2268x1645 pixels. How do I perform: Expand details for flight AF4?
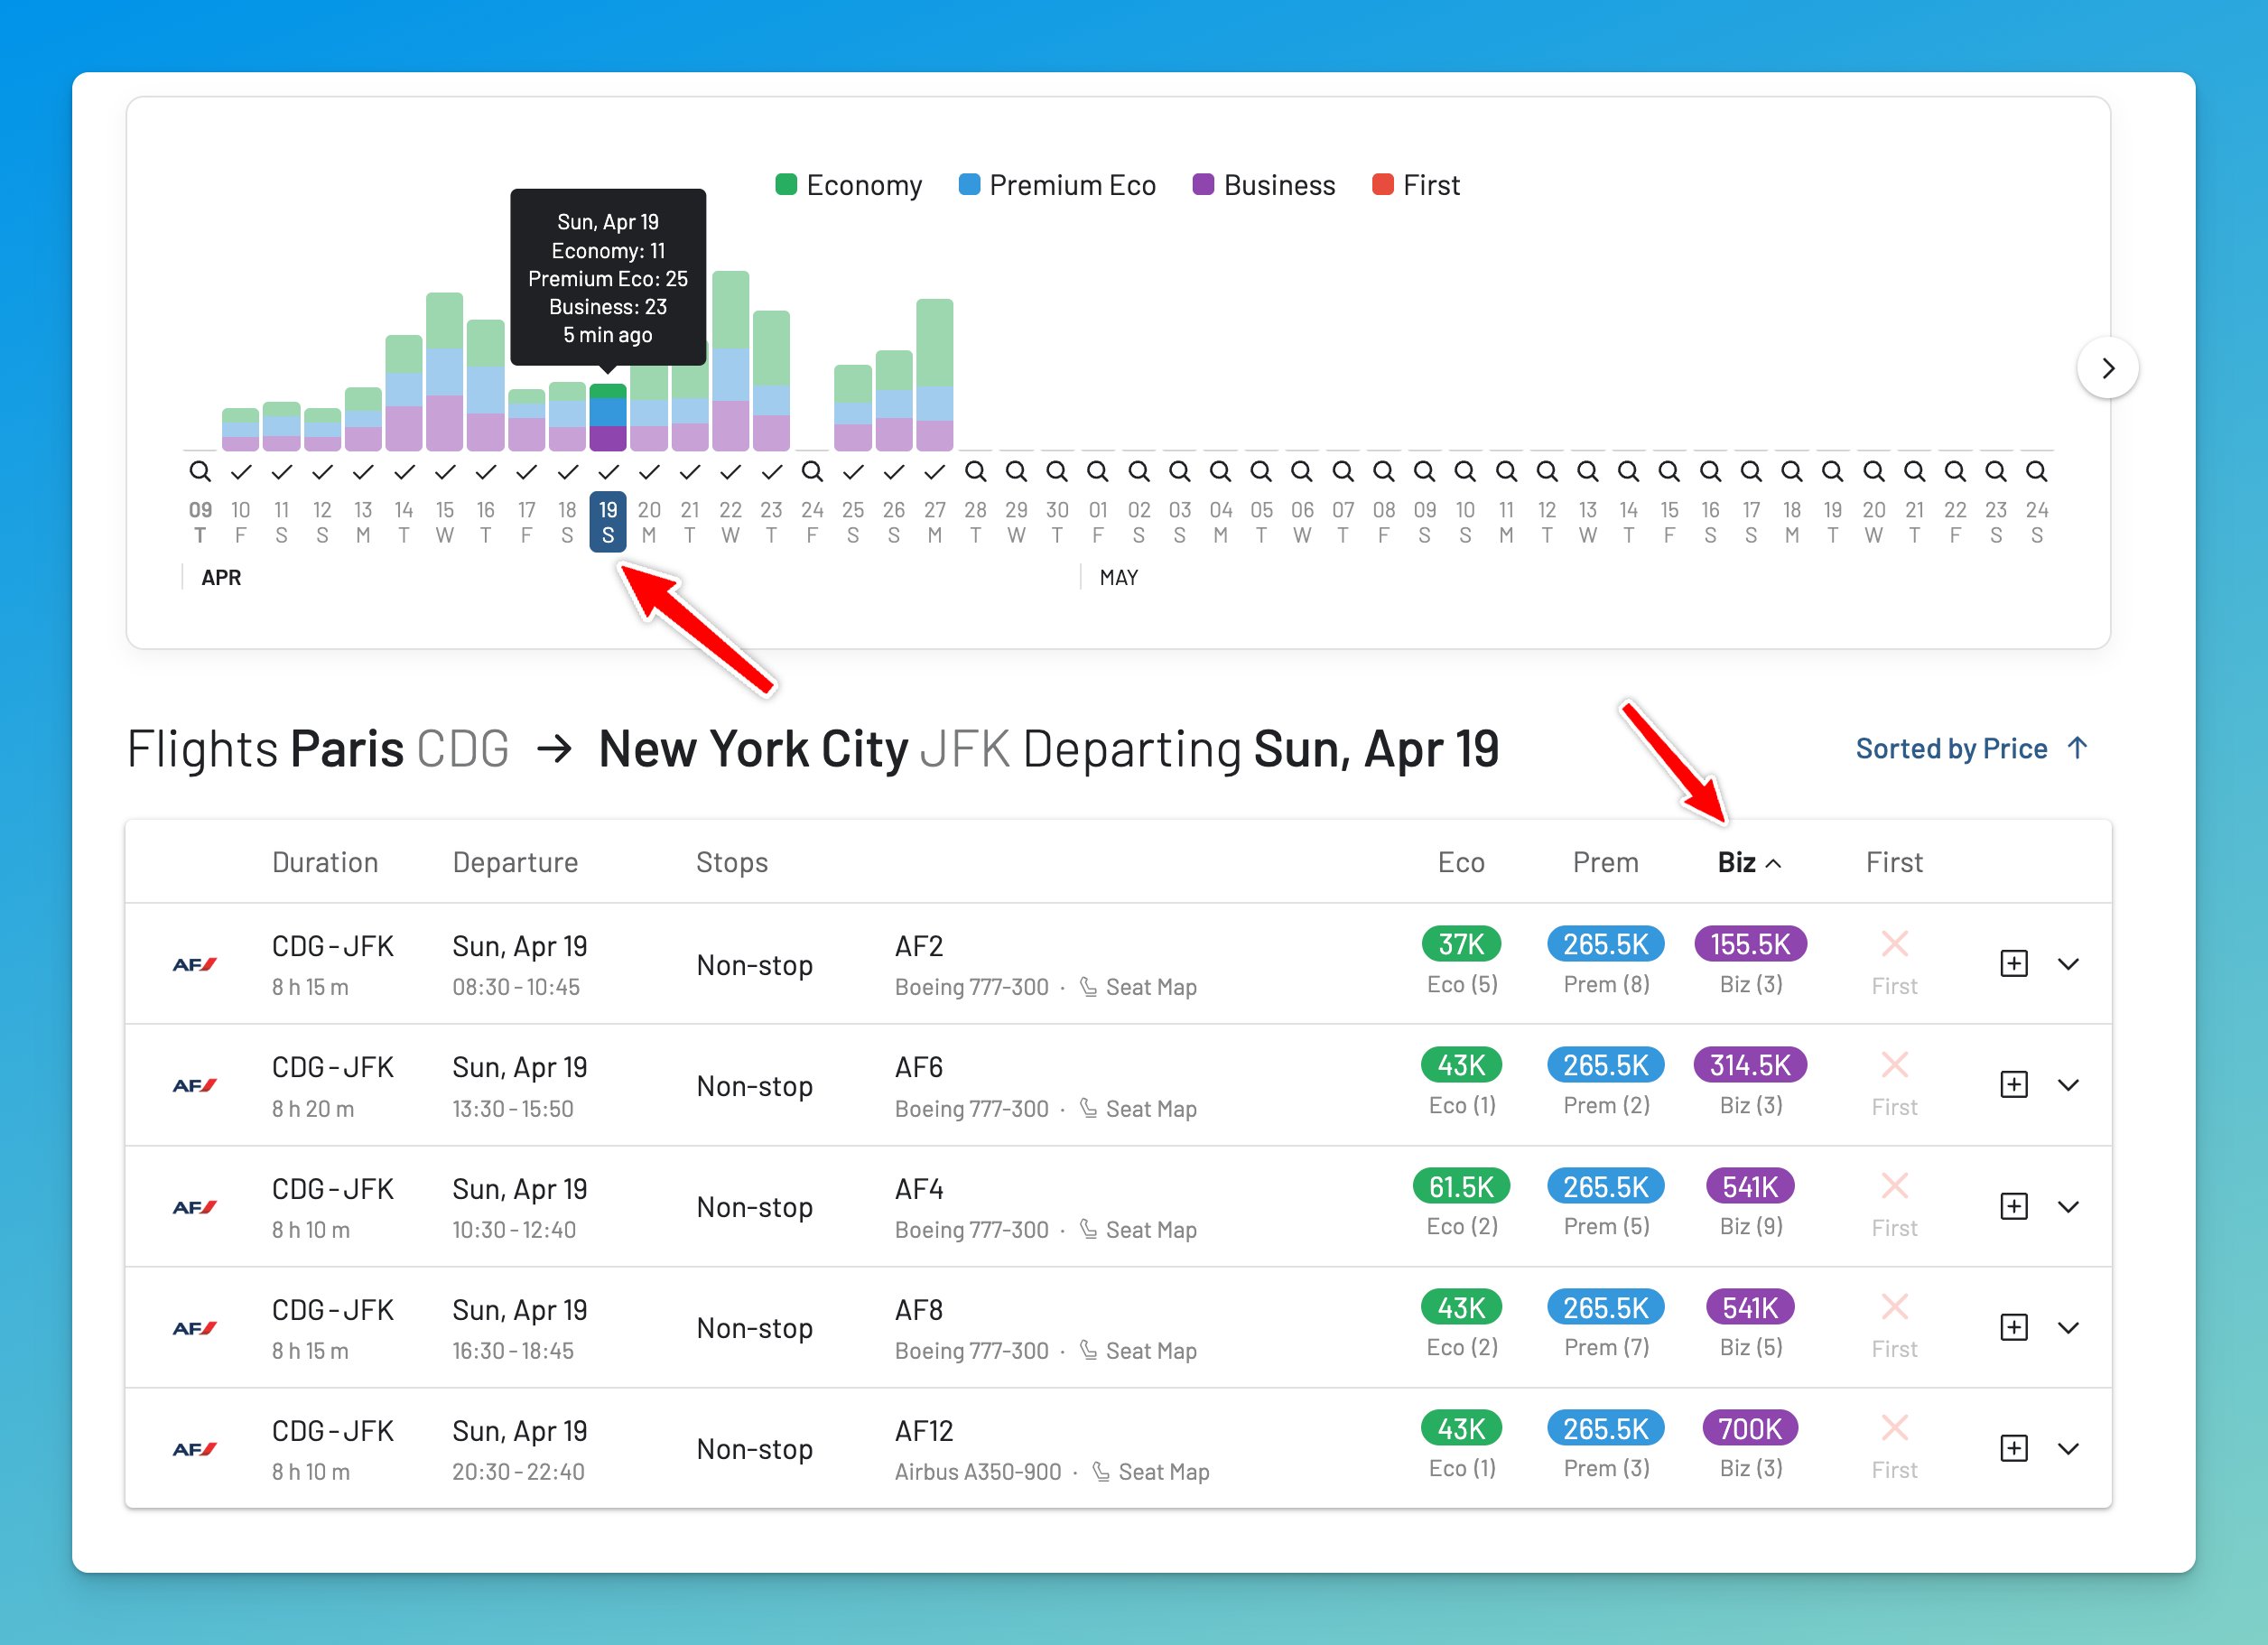click(2068, 1206)
